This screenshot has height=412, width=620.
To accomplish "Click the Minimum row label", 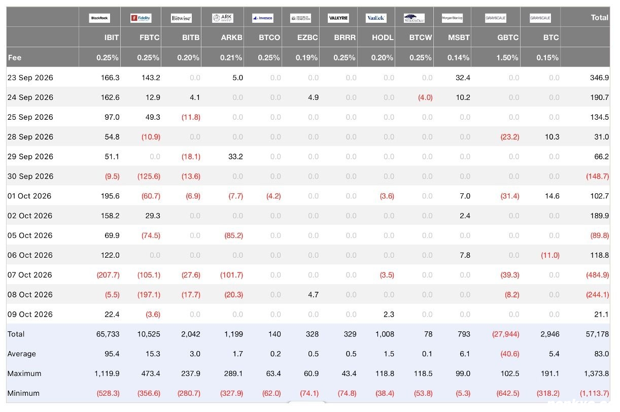I will coord(23,394).
